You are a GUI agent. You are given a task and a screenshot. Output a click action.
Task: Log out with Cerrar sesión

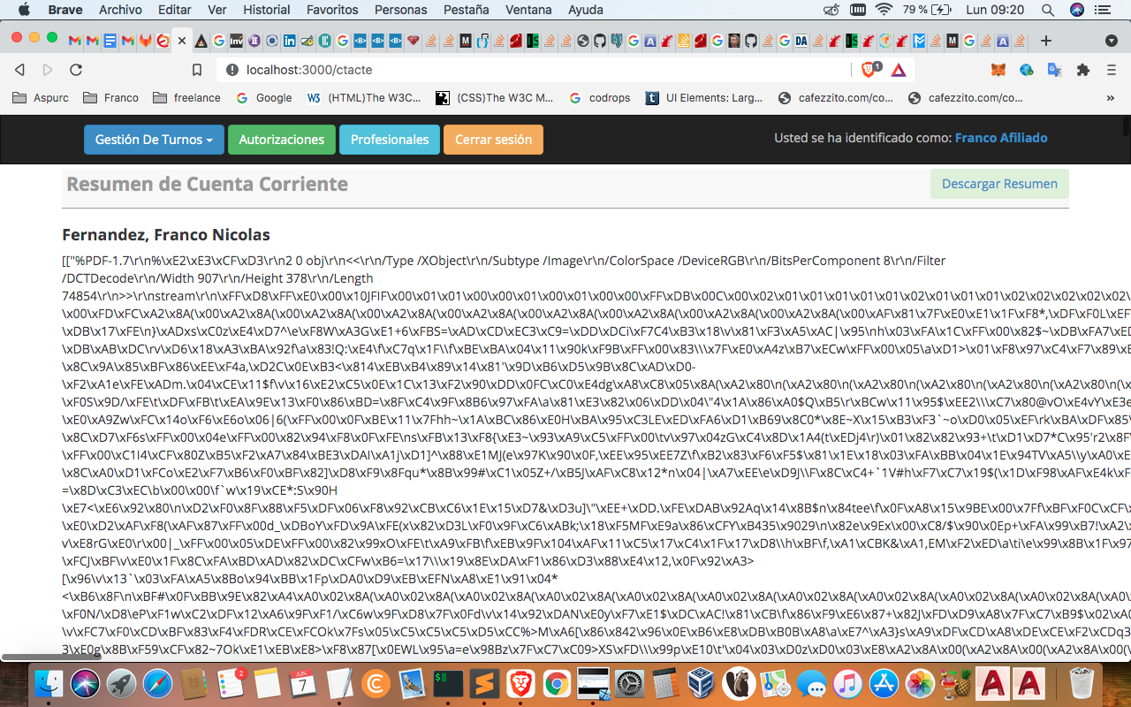(x=493, y=140)
